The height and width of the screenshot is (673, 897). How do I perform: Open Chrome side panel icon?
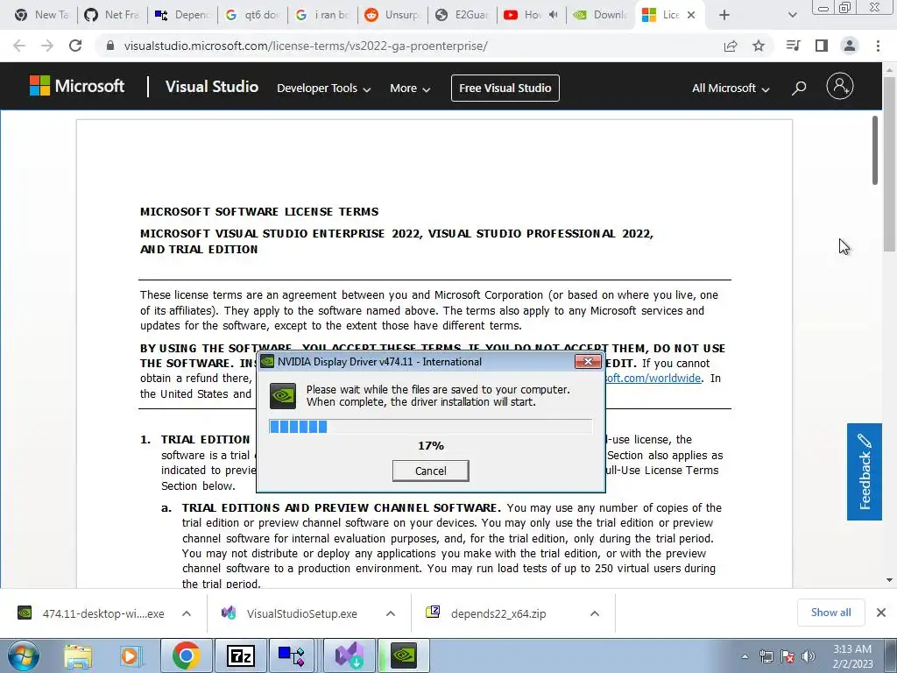pyautogui.click(x=822, y=46)
